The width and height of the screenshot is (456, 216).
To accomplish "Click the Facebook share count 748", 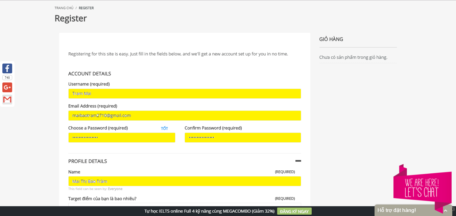I will coord(7,77).
